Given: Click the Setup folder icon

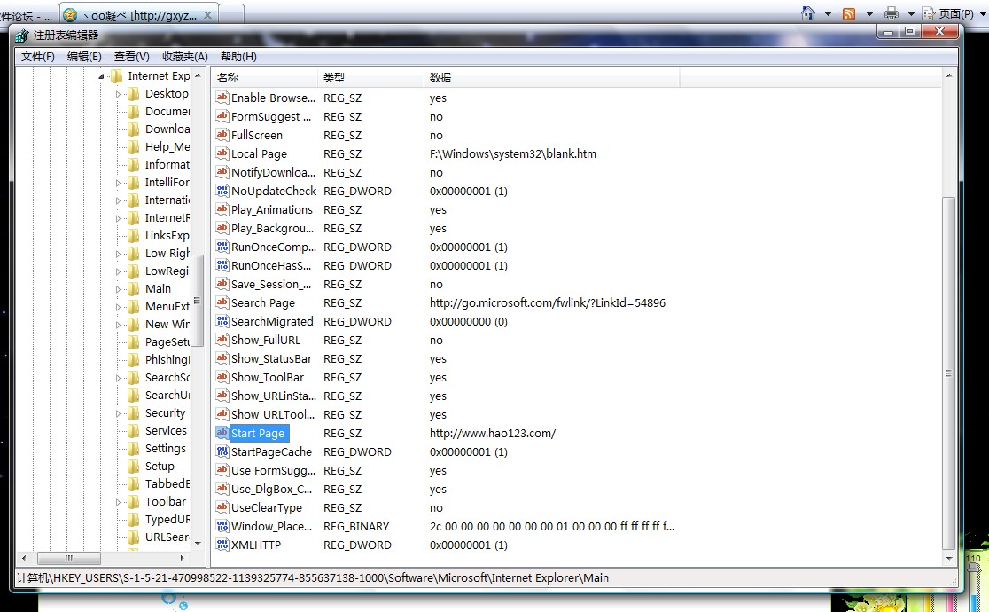Looking at the screenshot, I should tap(133, 467).
